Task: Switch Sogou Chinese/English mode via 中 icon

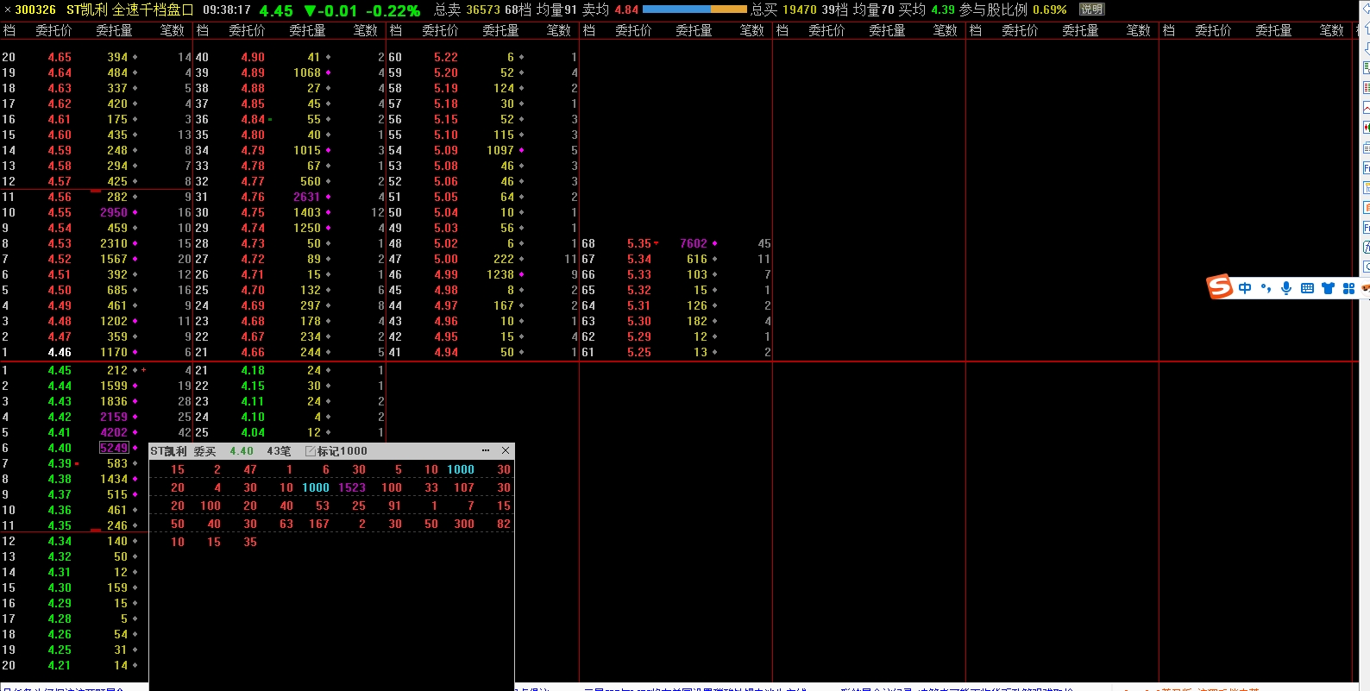Action: coord(1245,288)
